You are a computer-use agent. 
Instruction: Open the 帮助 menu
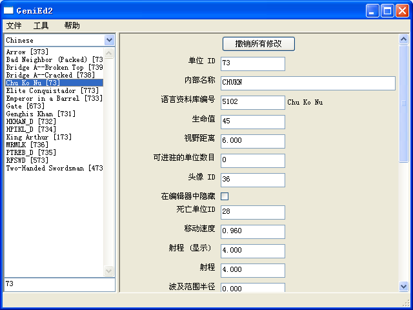click(72, 26)
